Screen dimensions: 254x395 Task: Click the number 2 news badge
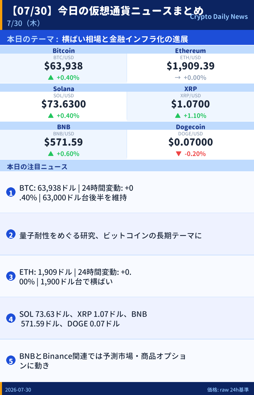click(11, 234)
